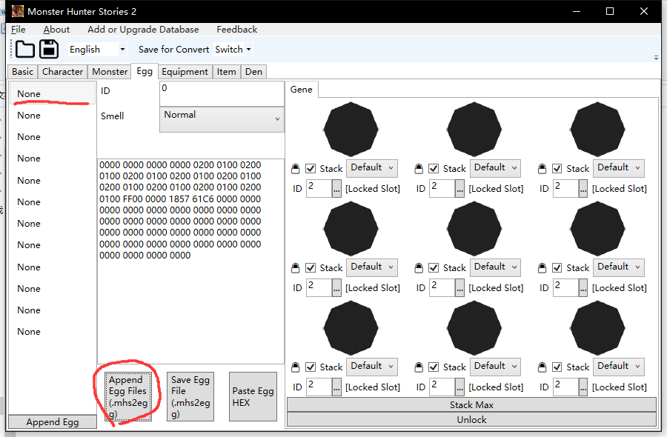Viewport: 667px width, 437px height.
Task: Click lock icon of top-middle gene slot
Action: click(419, 169)
